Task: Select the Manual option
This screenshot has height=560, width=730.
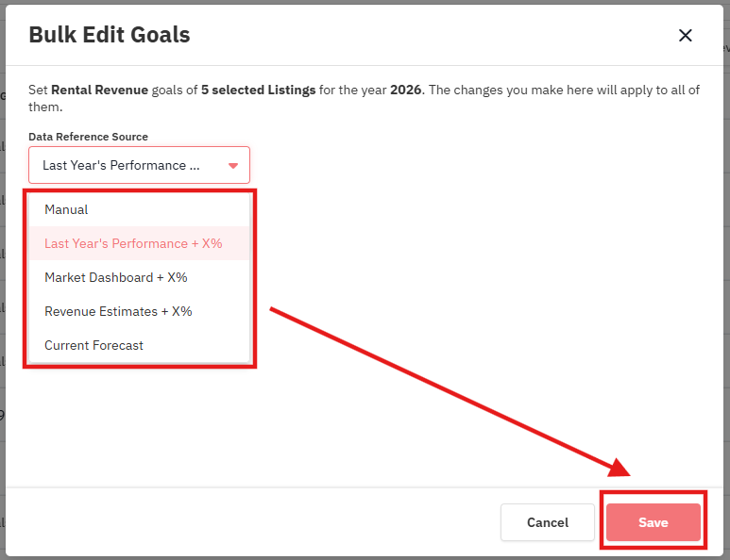Action: click(139, 209)
